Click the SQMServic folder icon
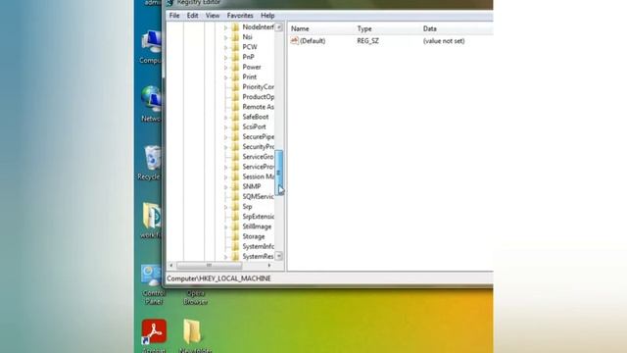 click(x=235, y=197)
